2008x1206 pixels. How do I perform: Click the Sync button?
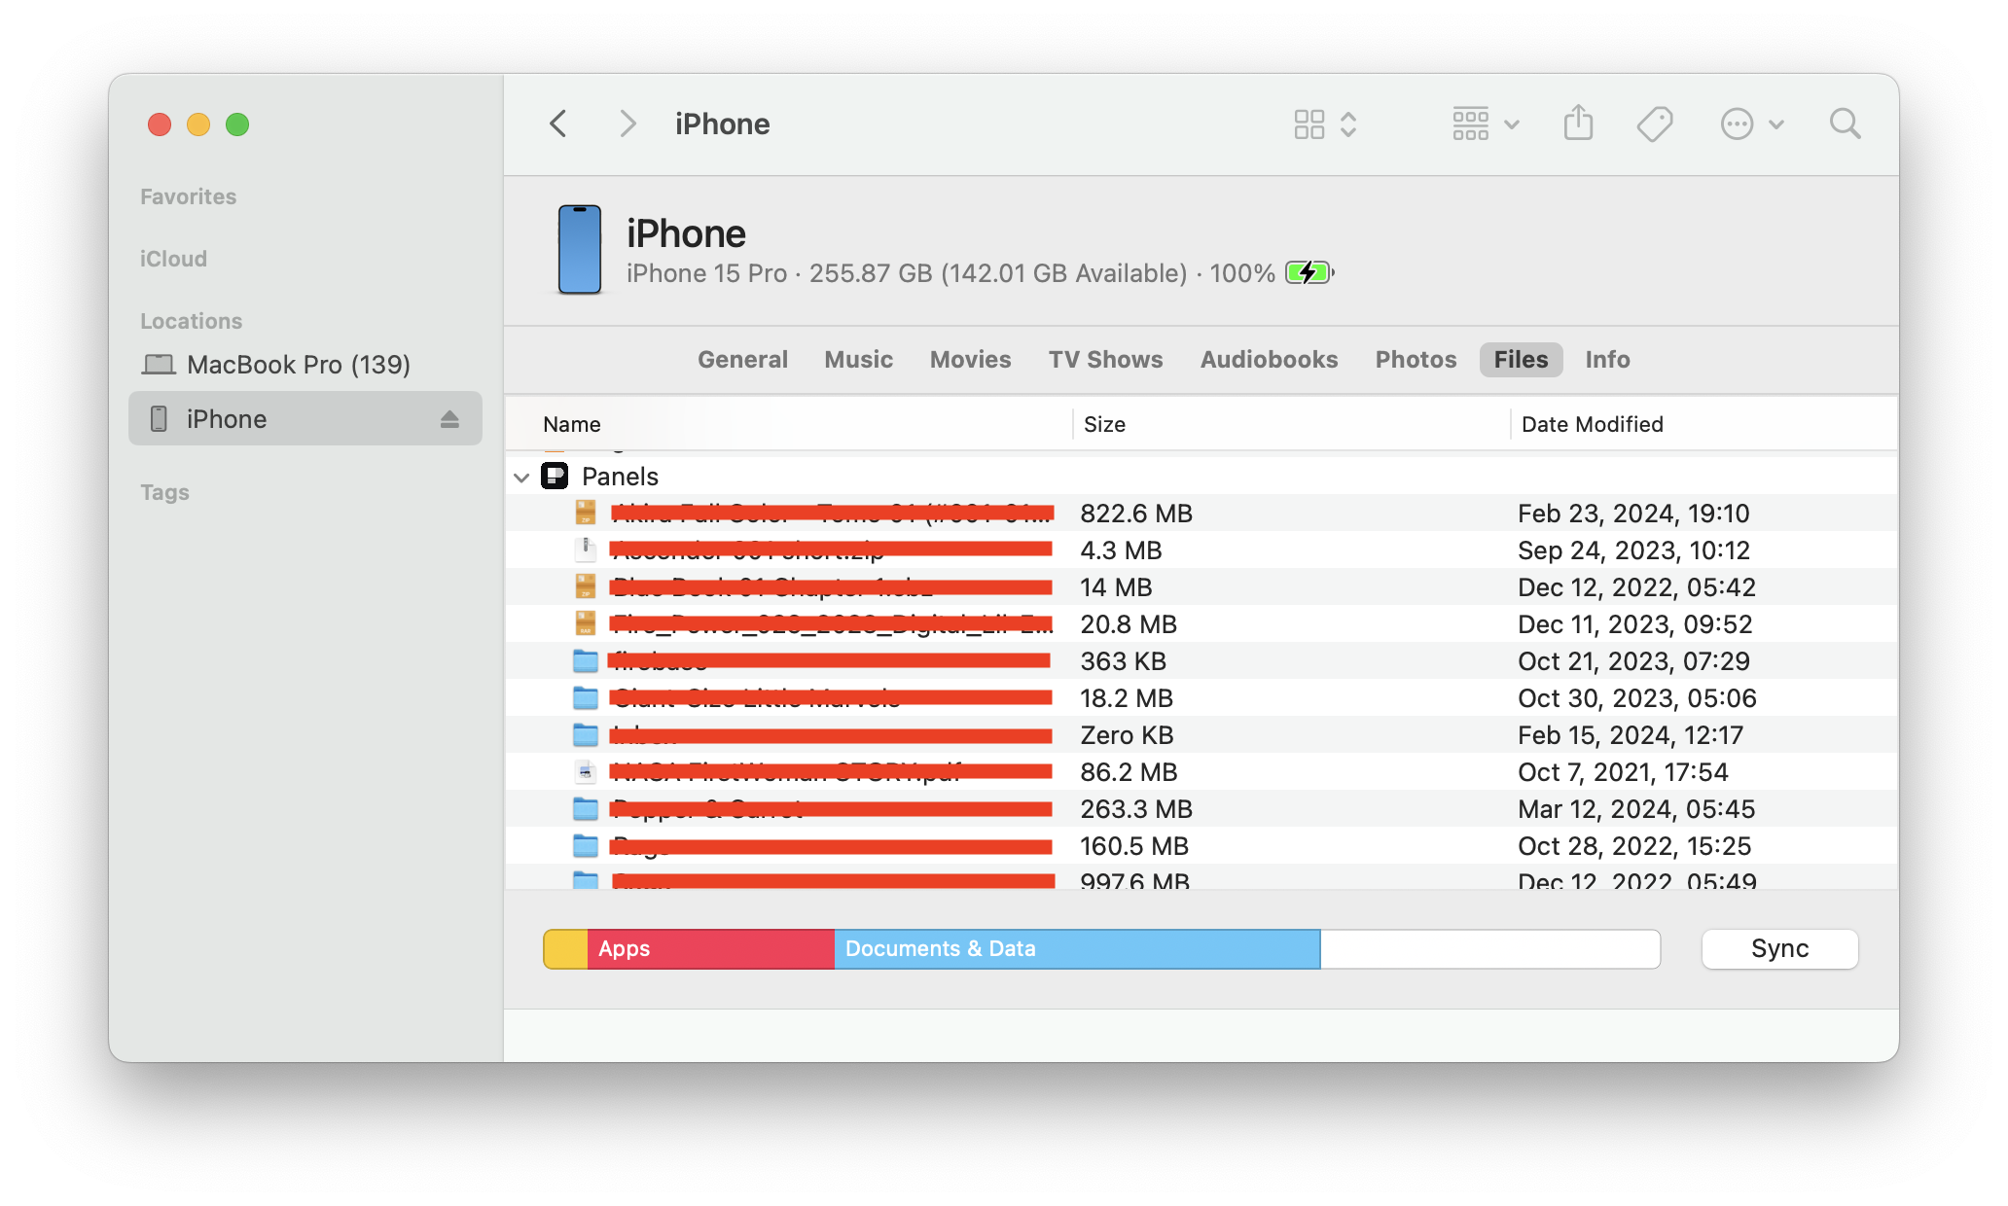coord(1781,948)
